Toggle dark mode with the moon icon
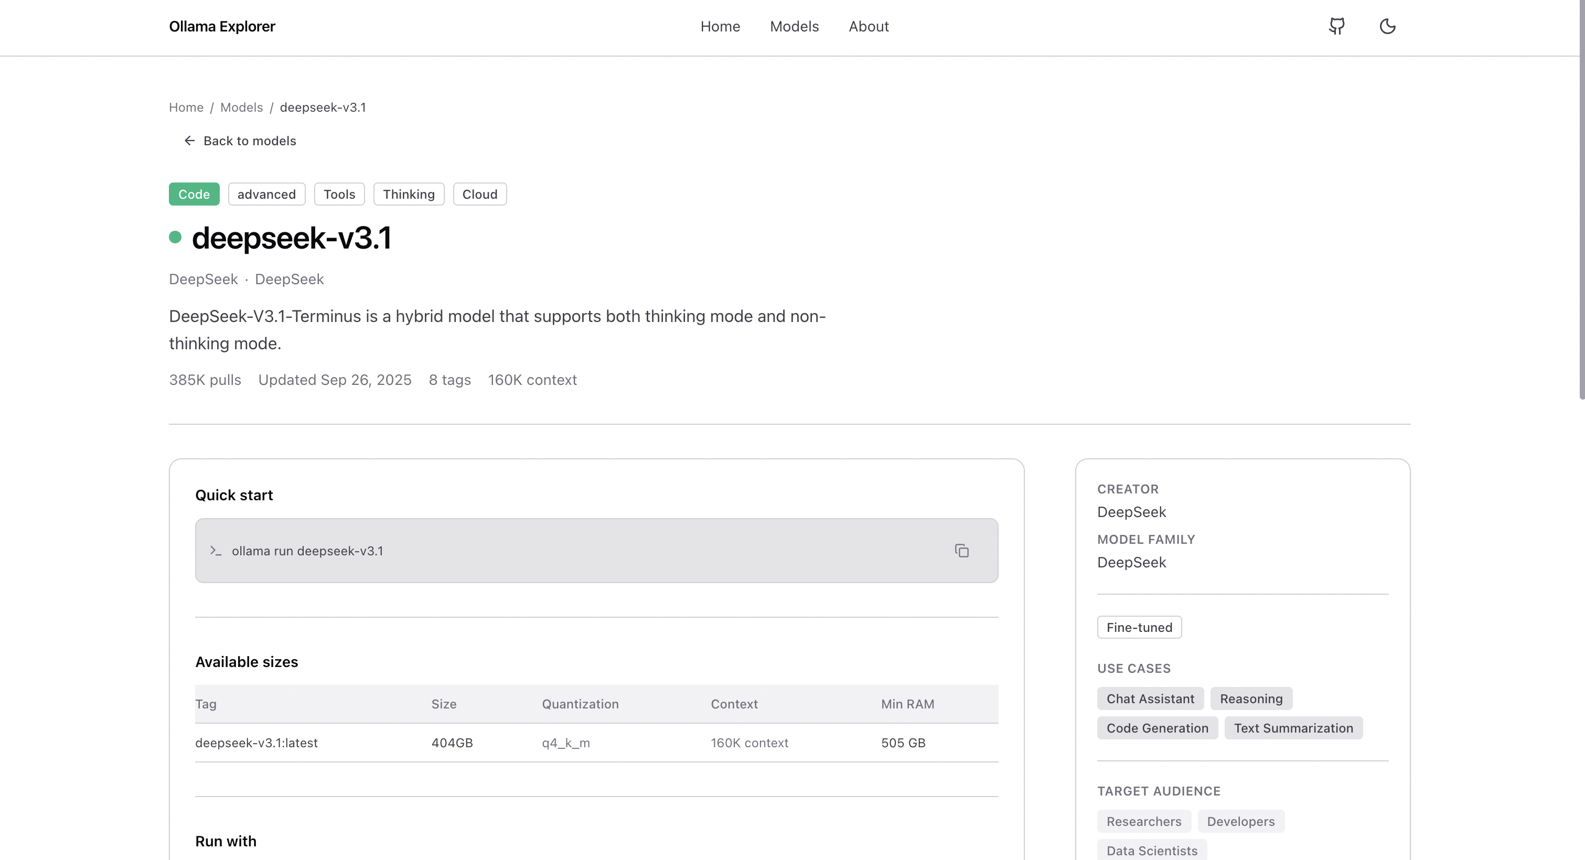The image size is (1585, 860). 1387,26
